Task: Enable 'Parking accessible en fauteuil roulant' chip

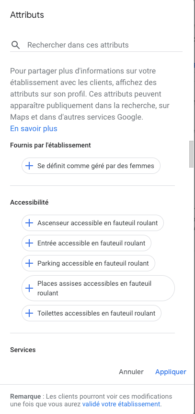Action: [88, 263]
